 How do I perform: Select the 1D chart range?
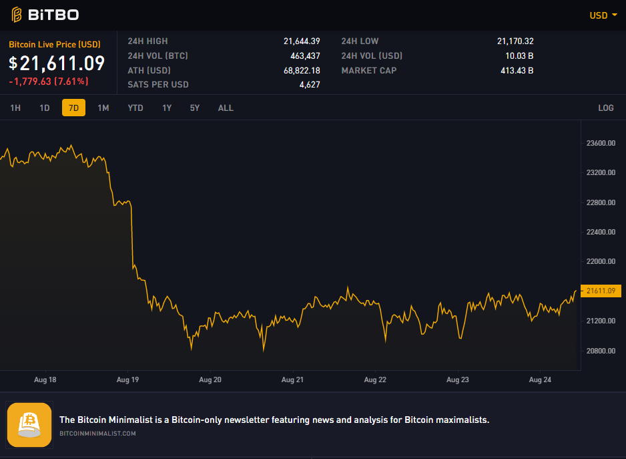click(45, 108)
